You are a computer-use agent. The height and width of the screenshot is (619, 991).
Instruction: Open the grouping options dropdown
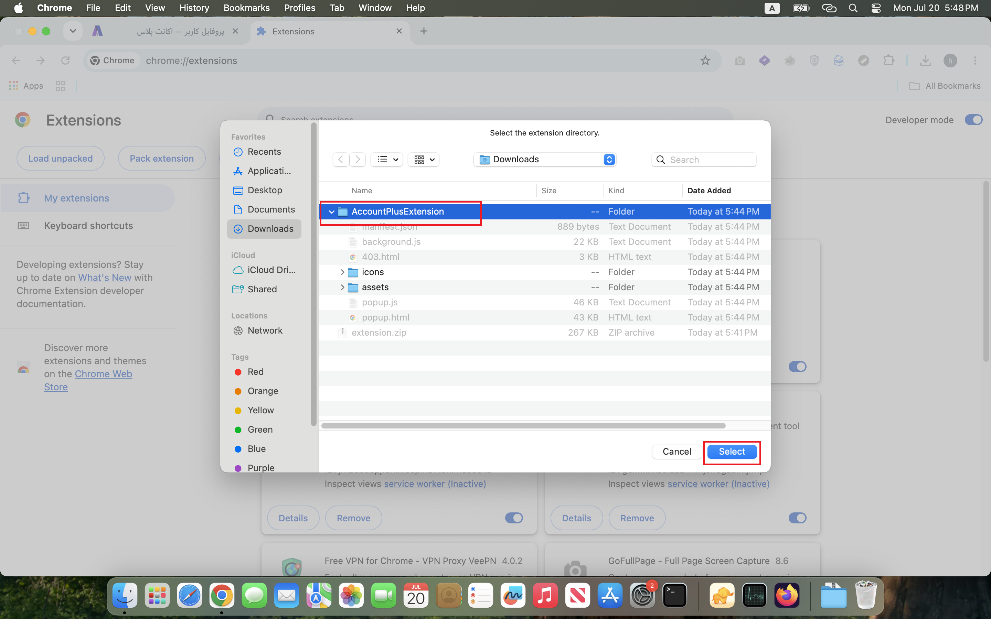coord(424,159)
